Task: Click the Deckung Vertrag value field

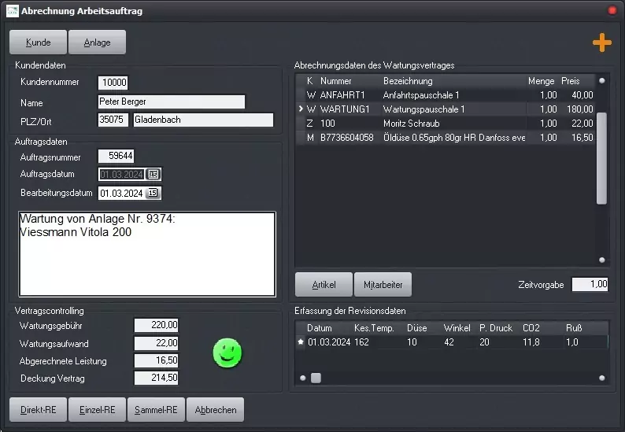Action: 156,378
